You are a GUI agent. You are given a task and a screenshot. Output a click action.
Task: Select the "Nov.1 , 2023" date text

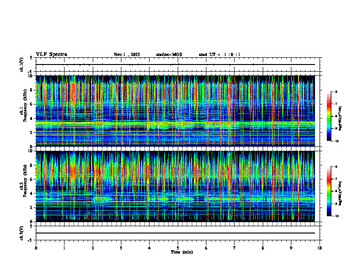pyautogui.click(x=127, y=55)
